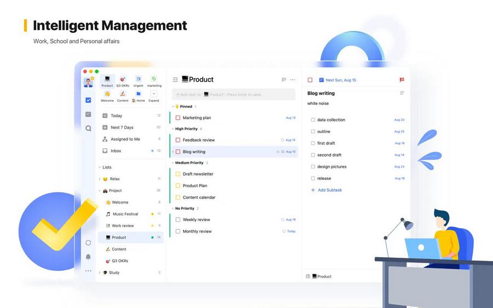Open the Product list more options dots
493x308 pixels.
[x=293, y=80]
